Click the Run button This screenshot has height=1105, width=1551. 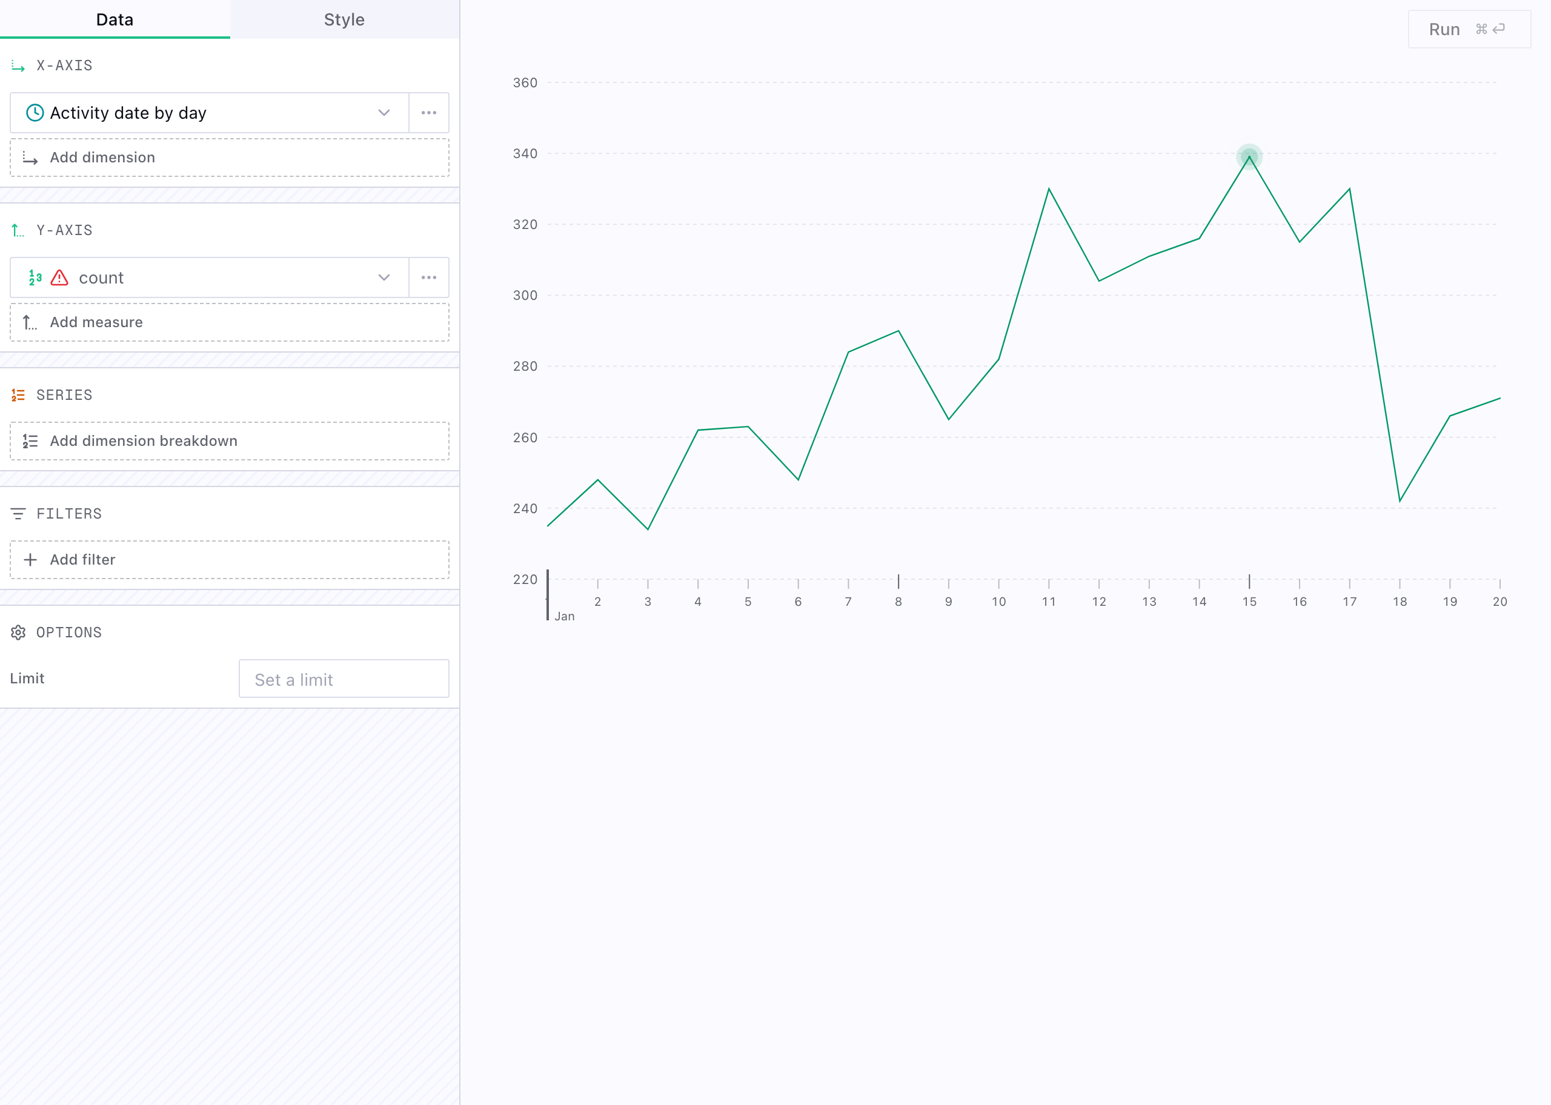click(1468, 29)
